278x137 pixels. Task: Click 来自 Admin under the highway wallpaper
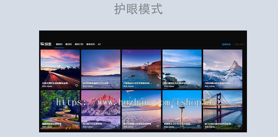(47, 86)
